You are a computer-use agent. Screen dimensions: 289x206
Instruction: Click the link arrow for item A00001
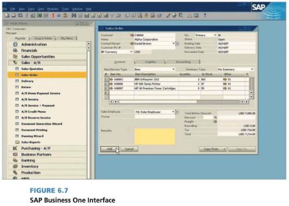click(x=110, y=78)
